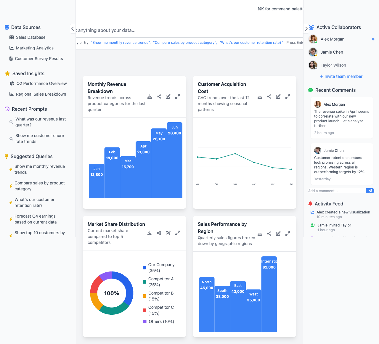Viewport: 379px width, 344px height.
Task: Share the Monthly Revenue Breakdown chart
Action: click(x=159, y=97)
